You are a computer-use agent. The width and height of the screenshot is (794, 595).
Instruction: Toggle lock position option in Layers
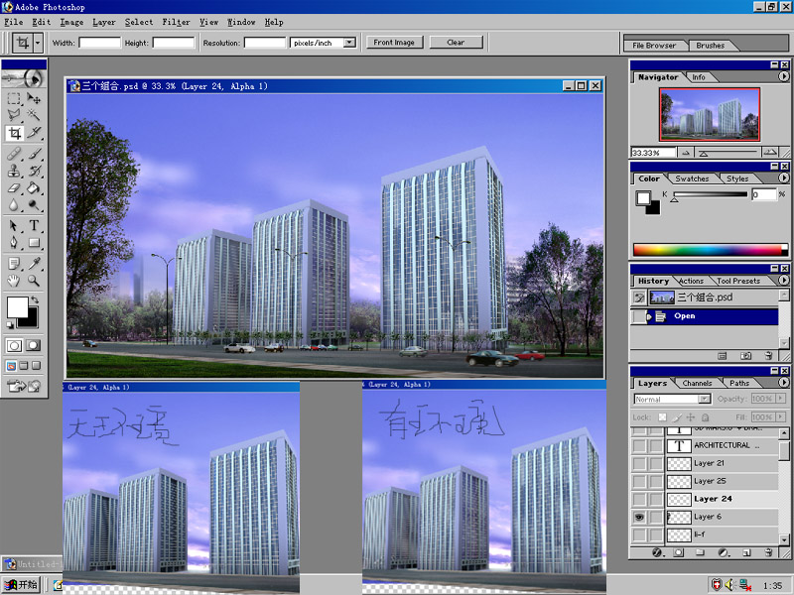(691, 417)
